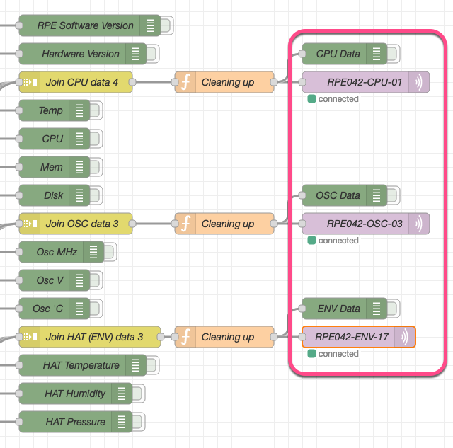
Task: Click the MQTT icon on RPE042-CPU-01
Action: (x=419, y=82)
